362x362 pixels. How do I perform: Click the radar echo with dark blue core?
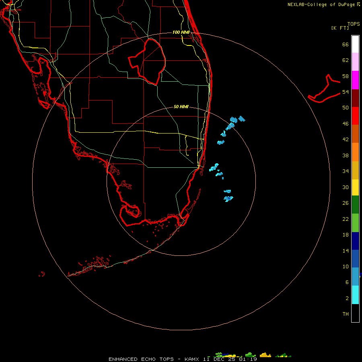[x=228, y=199]
